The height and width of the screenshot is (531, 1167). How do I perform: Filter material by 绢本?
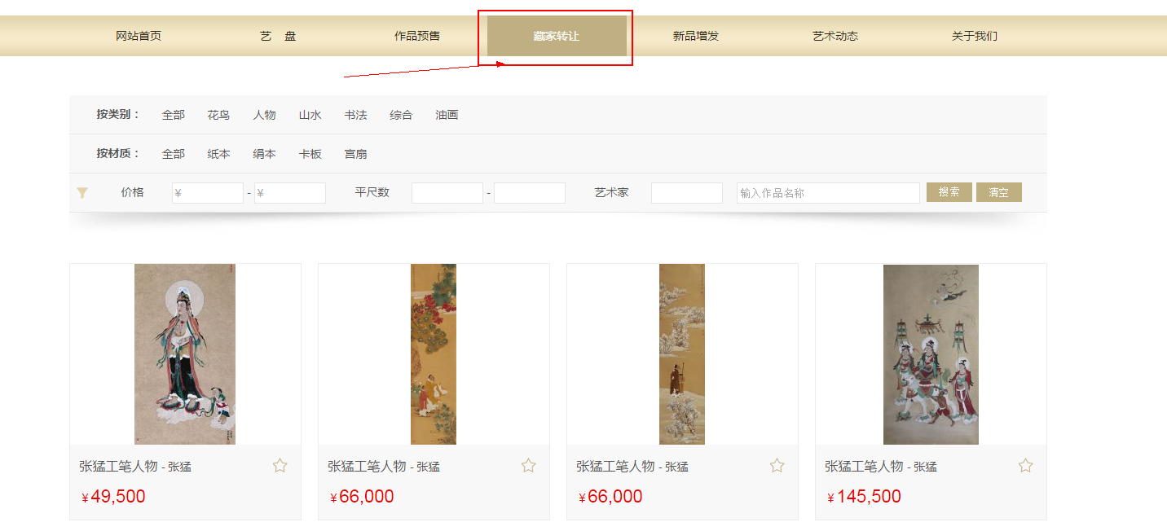(265, 154)
